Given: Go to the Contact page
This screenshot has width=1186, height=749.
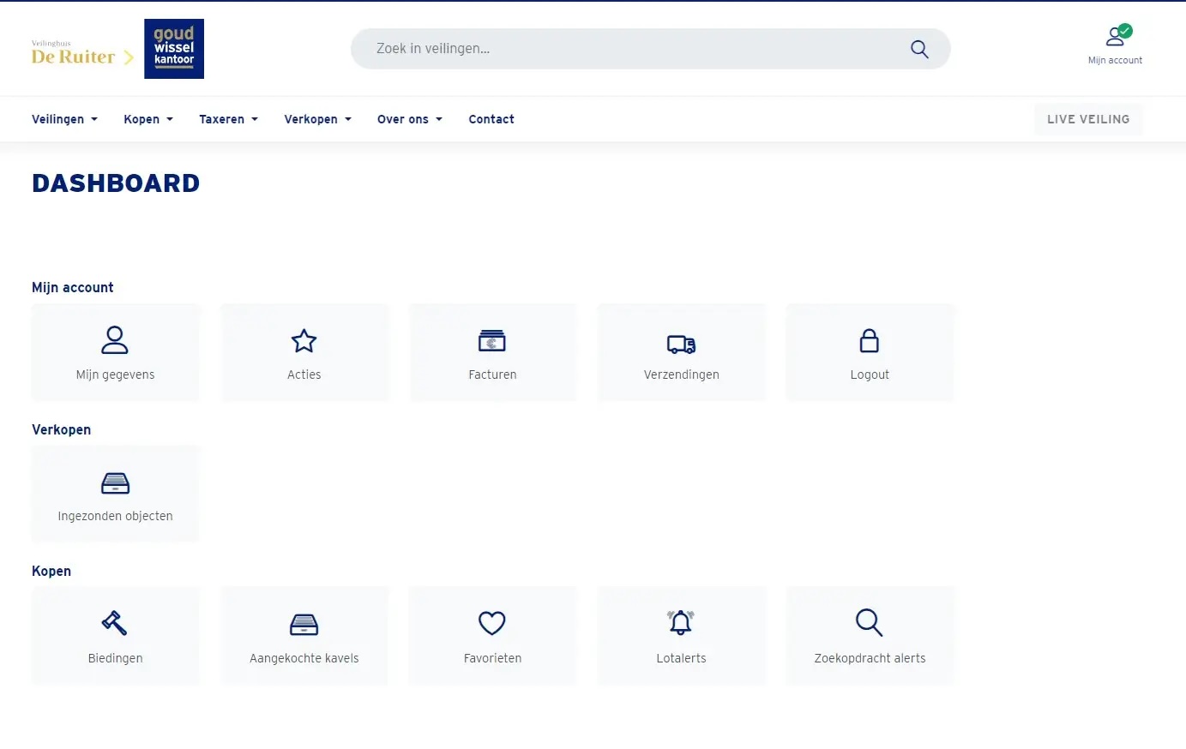Looking at the screenshot, I should pyautogui.click(x=491, y=119).
